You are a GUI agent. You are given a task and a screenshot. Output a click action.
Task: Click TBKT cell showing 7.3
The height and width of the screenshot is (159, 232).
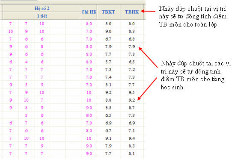pos(108,70)
